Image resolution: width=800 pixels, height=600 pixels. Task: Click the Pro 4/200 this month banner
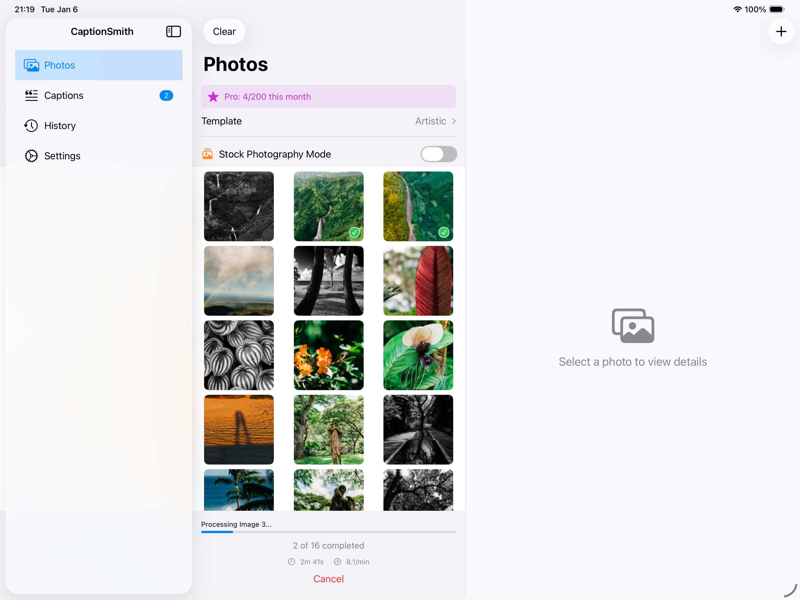click(x=328, y=97)
